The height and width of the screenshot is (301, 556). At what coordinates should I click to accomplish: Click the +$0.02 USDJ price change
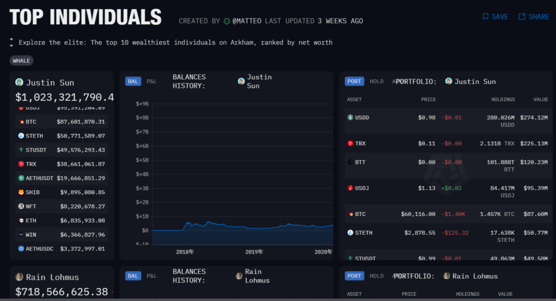point(451,188)
